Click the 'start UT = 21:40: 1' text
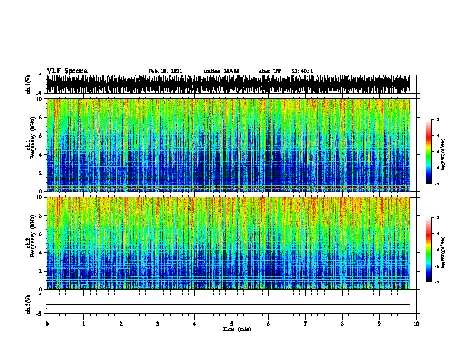The height and width of the screenshot is (363, 469). pos(286,71)
